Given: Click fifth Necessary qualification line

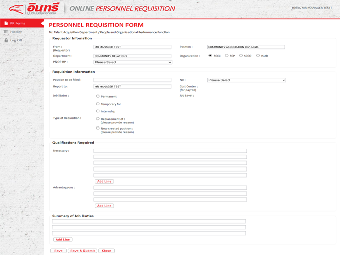Looking at the screenshot, I should tap(170, 175).
